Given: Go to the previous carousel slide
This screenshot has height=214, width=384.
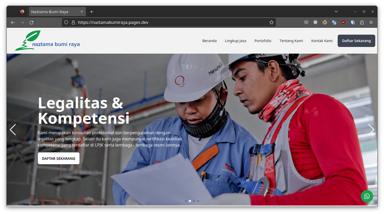Looking at the screenshot, I should (x=13, y=130).
